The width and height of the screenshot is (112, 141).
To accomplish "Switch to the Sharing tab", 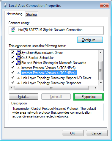I will [x=31, y=15].
